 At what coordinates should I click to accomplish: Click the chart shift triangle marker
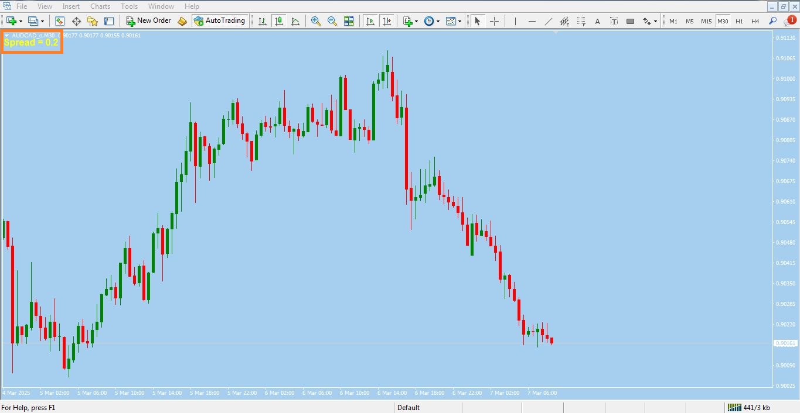pos(556,32)
